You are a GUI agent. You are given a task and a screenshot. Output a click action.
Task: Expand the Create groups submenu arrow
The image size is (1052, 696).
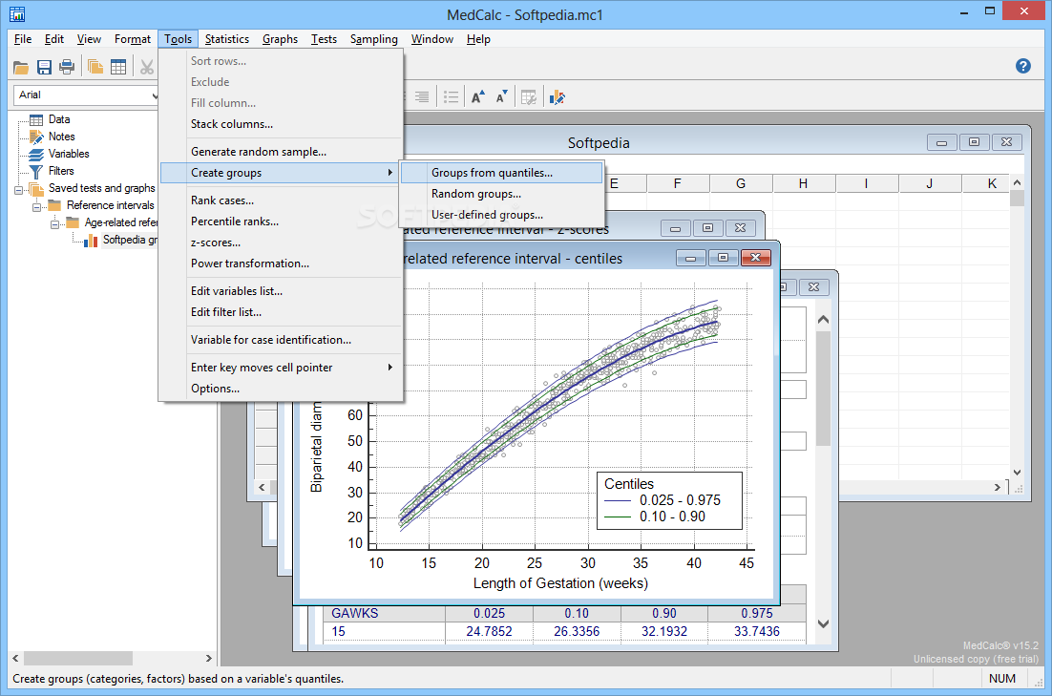389,173
